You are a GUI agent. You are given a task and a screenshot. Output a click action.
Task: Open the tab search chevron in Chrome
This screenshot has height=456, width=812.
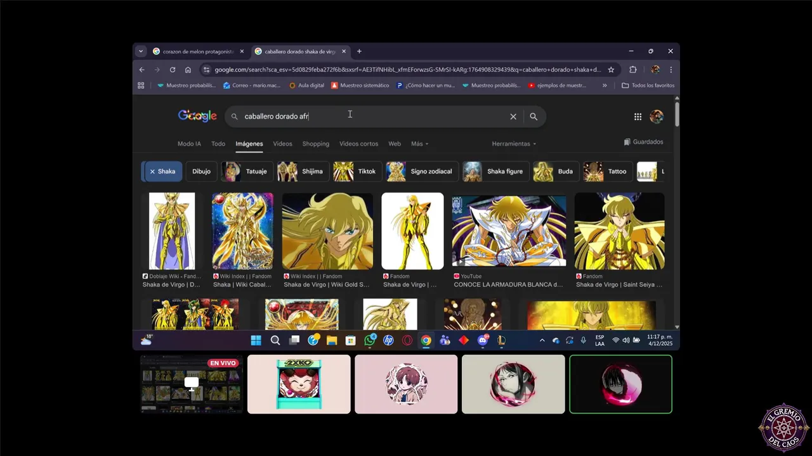point(141,51)
